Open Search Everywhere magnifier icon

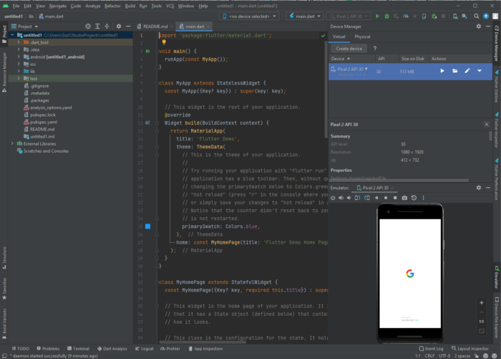[476, 16]
